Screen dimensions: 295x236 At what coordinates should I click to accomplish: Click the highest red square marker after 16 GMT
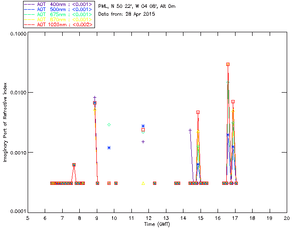click(228, 65)
